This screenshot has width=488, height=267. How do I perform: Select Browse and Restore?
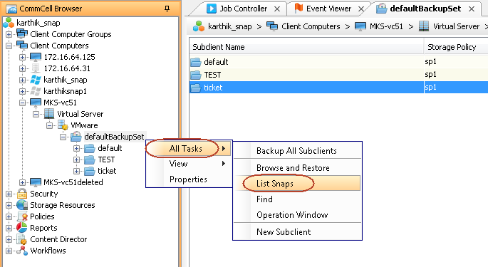(297, 168)
